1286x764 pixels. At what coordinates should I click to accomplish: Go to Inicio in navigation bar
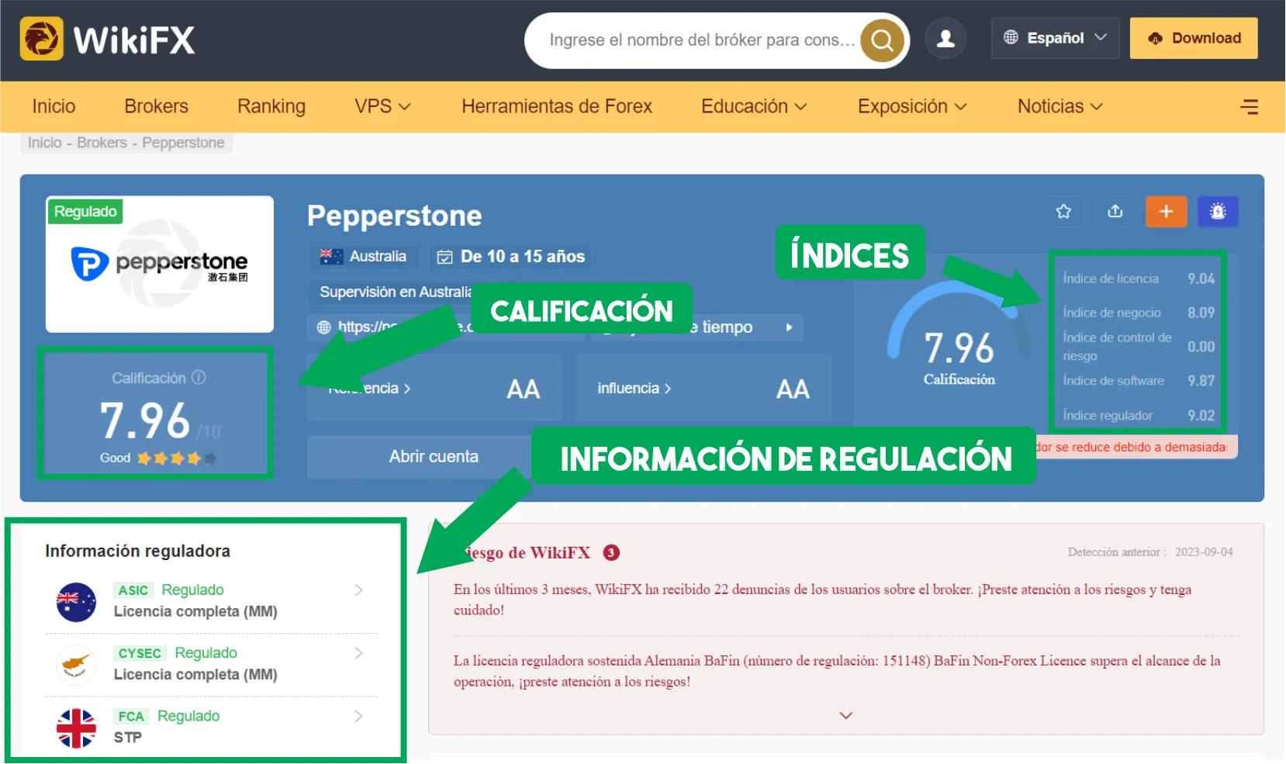54,106
